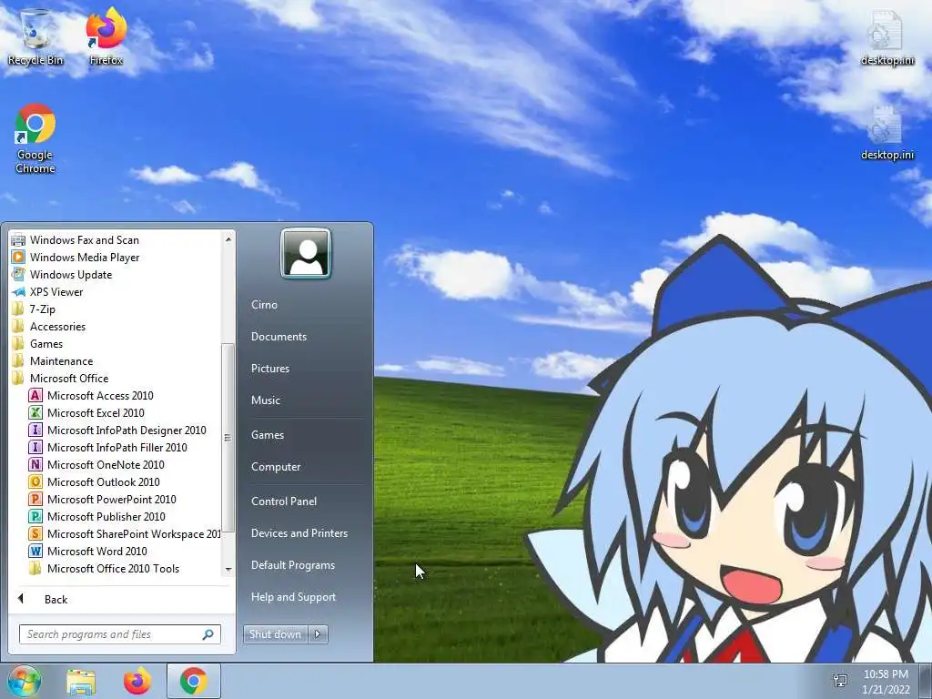Click the network icon in system tray
932x699 pixels.
pyautogui.click(x=840, y=681)
